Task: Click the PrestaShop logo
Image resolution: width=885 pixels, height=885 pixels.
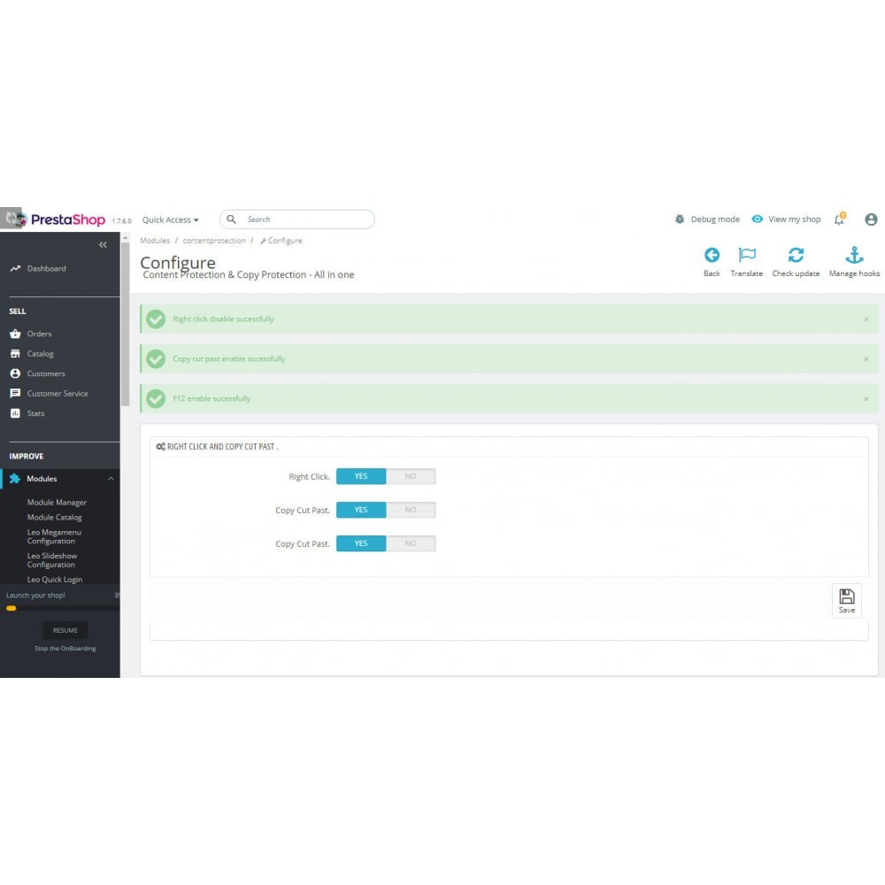Action: 68,219
